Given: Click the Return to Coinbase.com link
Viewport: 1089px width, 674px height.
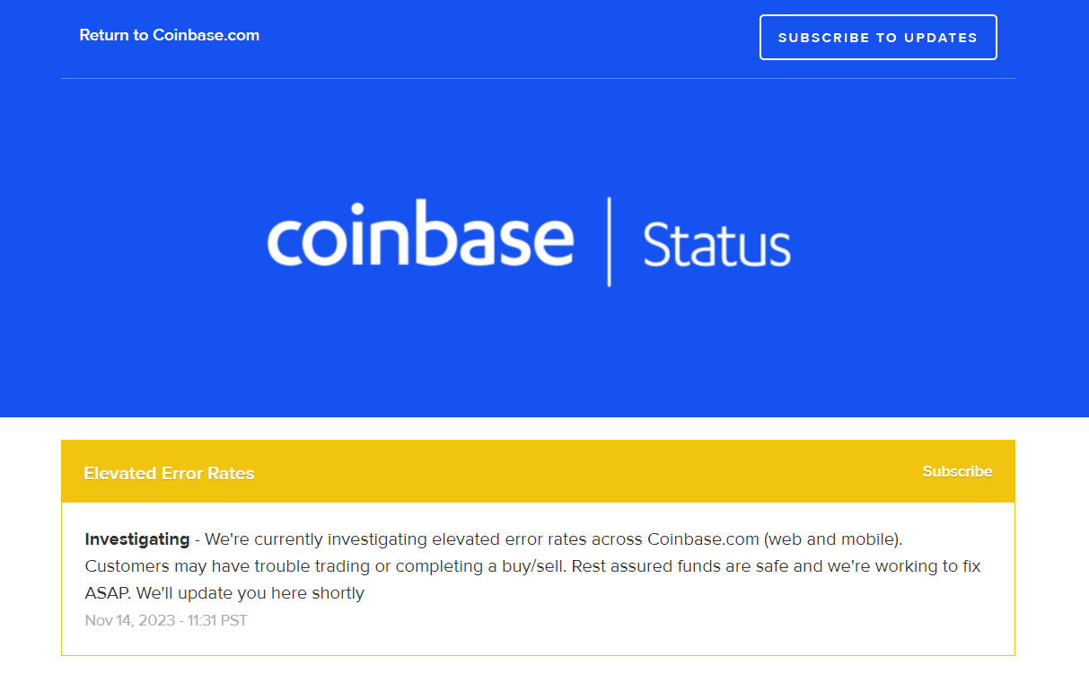Looking at the screenshot, I should click(x=169, y=36).
